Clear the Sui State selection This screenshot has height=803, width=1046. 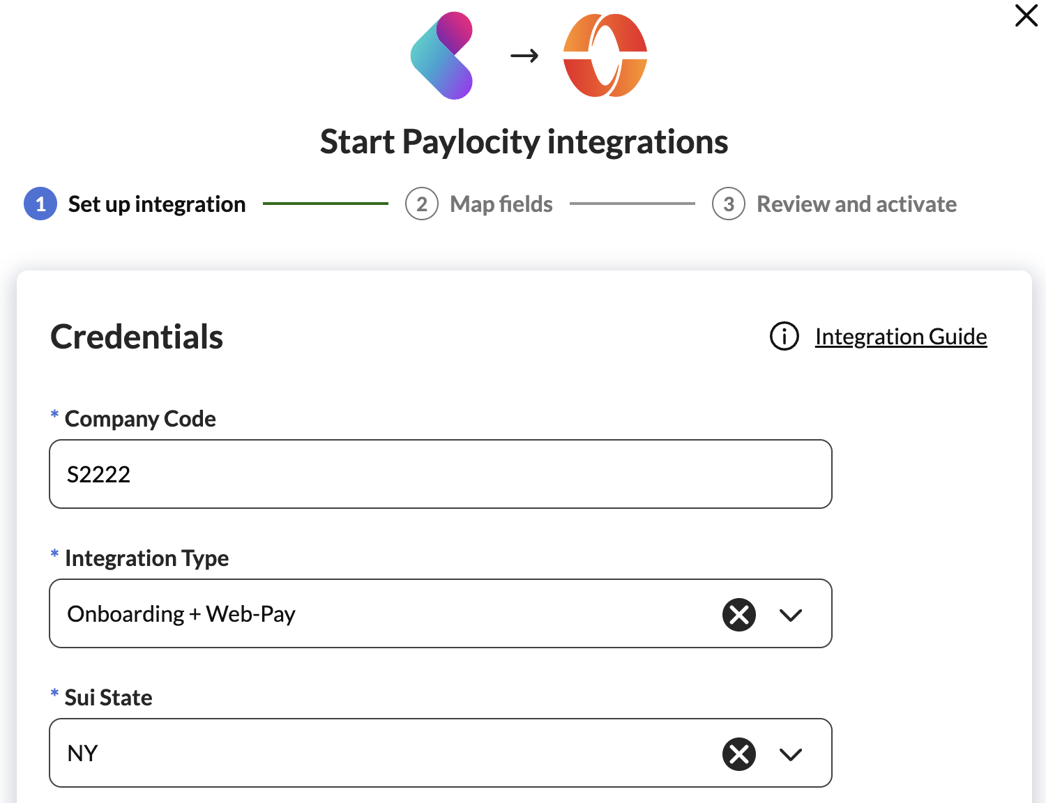click(739, 754)
